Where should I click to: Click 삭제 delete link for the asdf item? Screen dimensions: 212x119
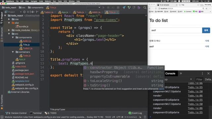click(207, 46)
